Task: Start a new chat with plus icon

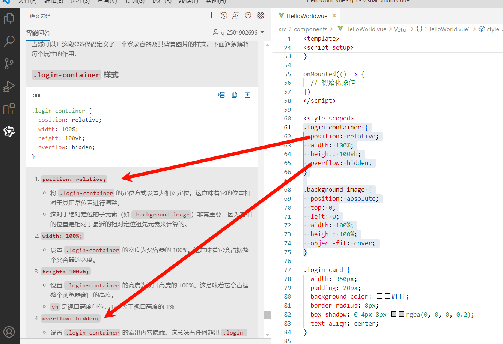Action: point(211,15)
